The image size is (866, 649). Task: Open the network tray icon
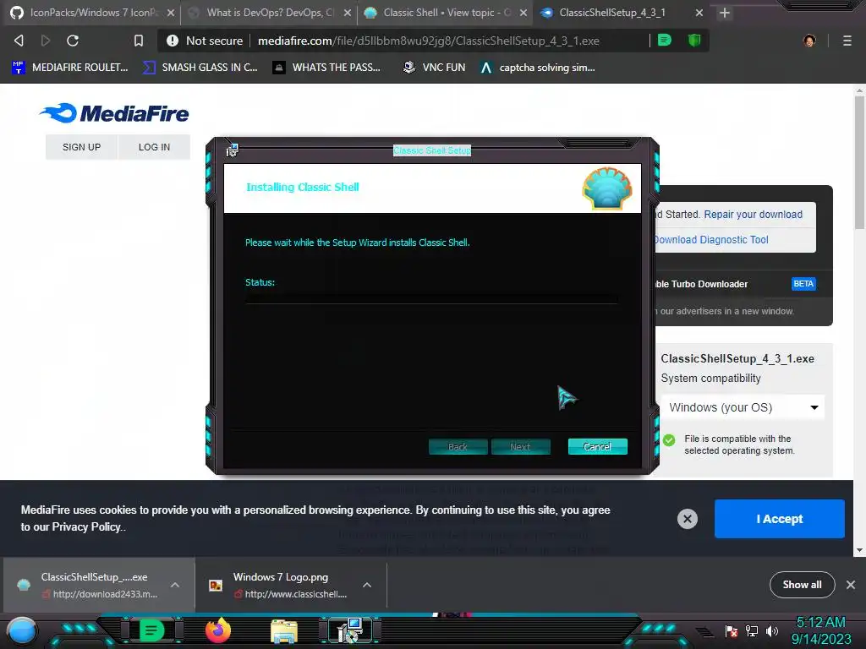pyautogui.click(x=752, y=630)
